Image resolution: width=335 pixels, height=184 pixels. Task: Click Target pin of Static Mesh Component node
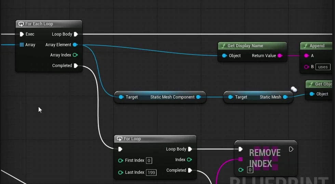121,97
